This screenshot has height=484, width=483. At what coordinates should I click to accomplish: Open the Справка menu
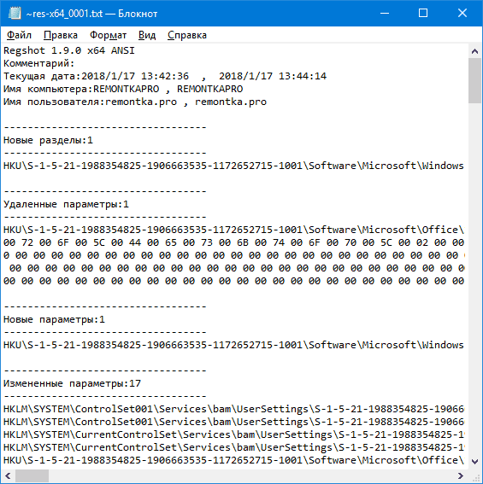coord(187,35)
